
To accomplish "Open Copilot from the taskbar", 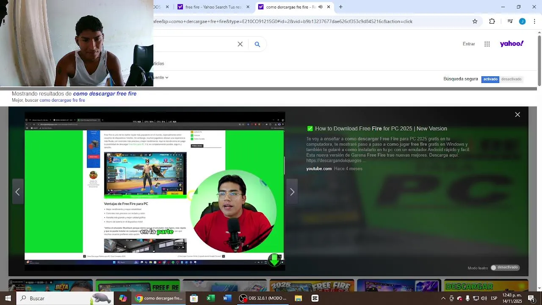I will [123, 298].
